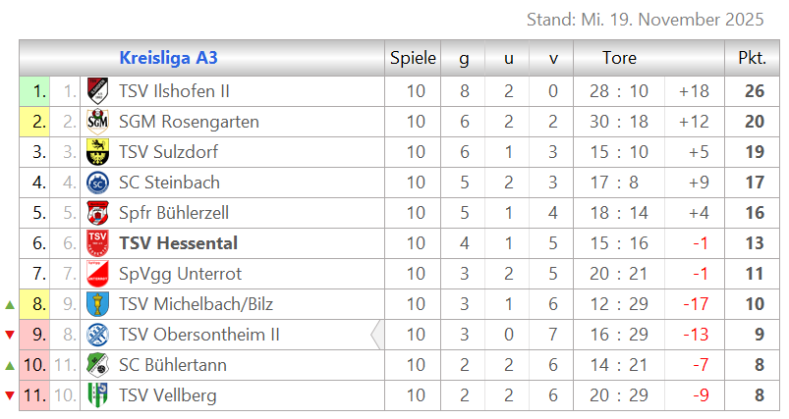Screen dimensions: 789x419
Task: Click the Tore column header
Action: (619, 58)
